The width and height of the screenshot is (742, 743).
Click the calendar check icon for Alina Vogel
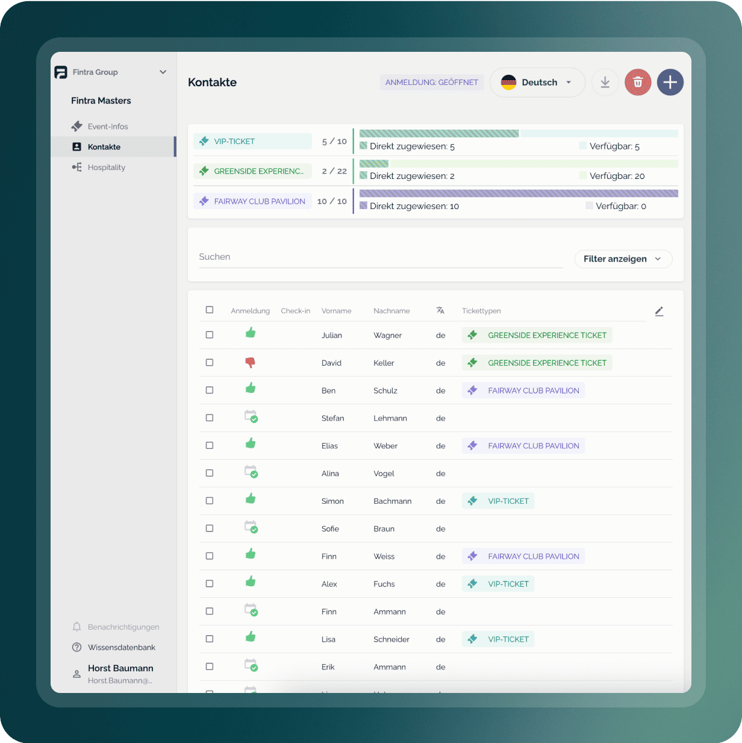[251, 472]
